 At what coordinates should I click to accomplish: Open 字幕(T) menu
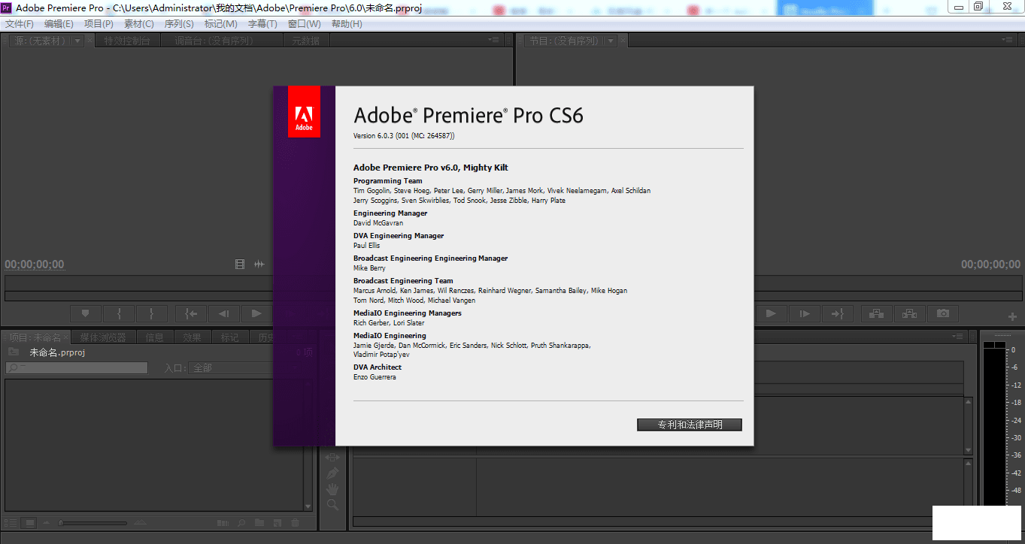pyautogui.click(x=262, y=24)
